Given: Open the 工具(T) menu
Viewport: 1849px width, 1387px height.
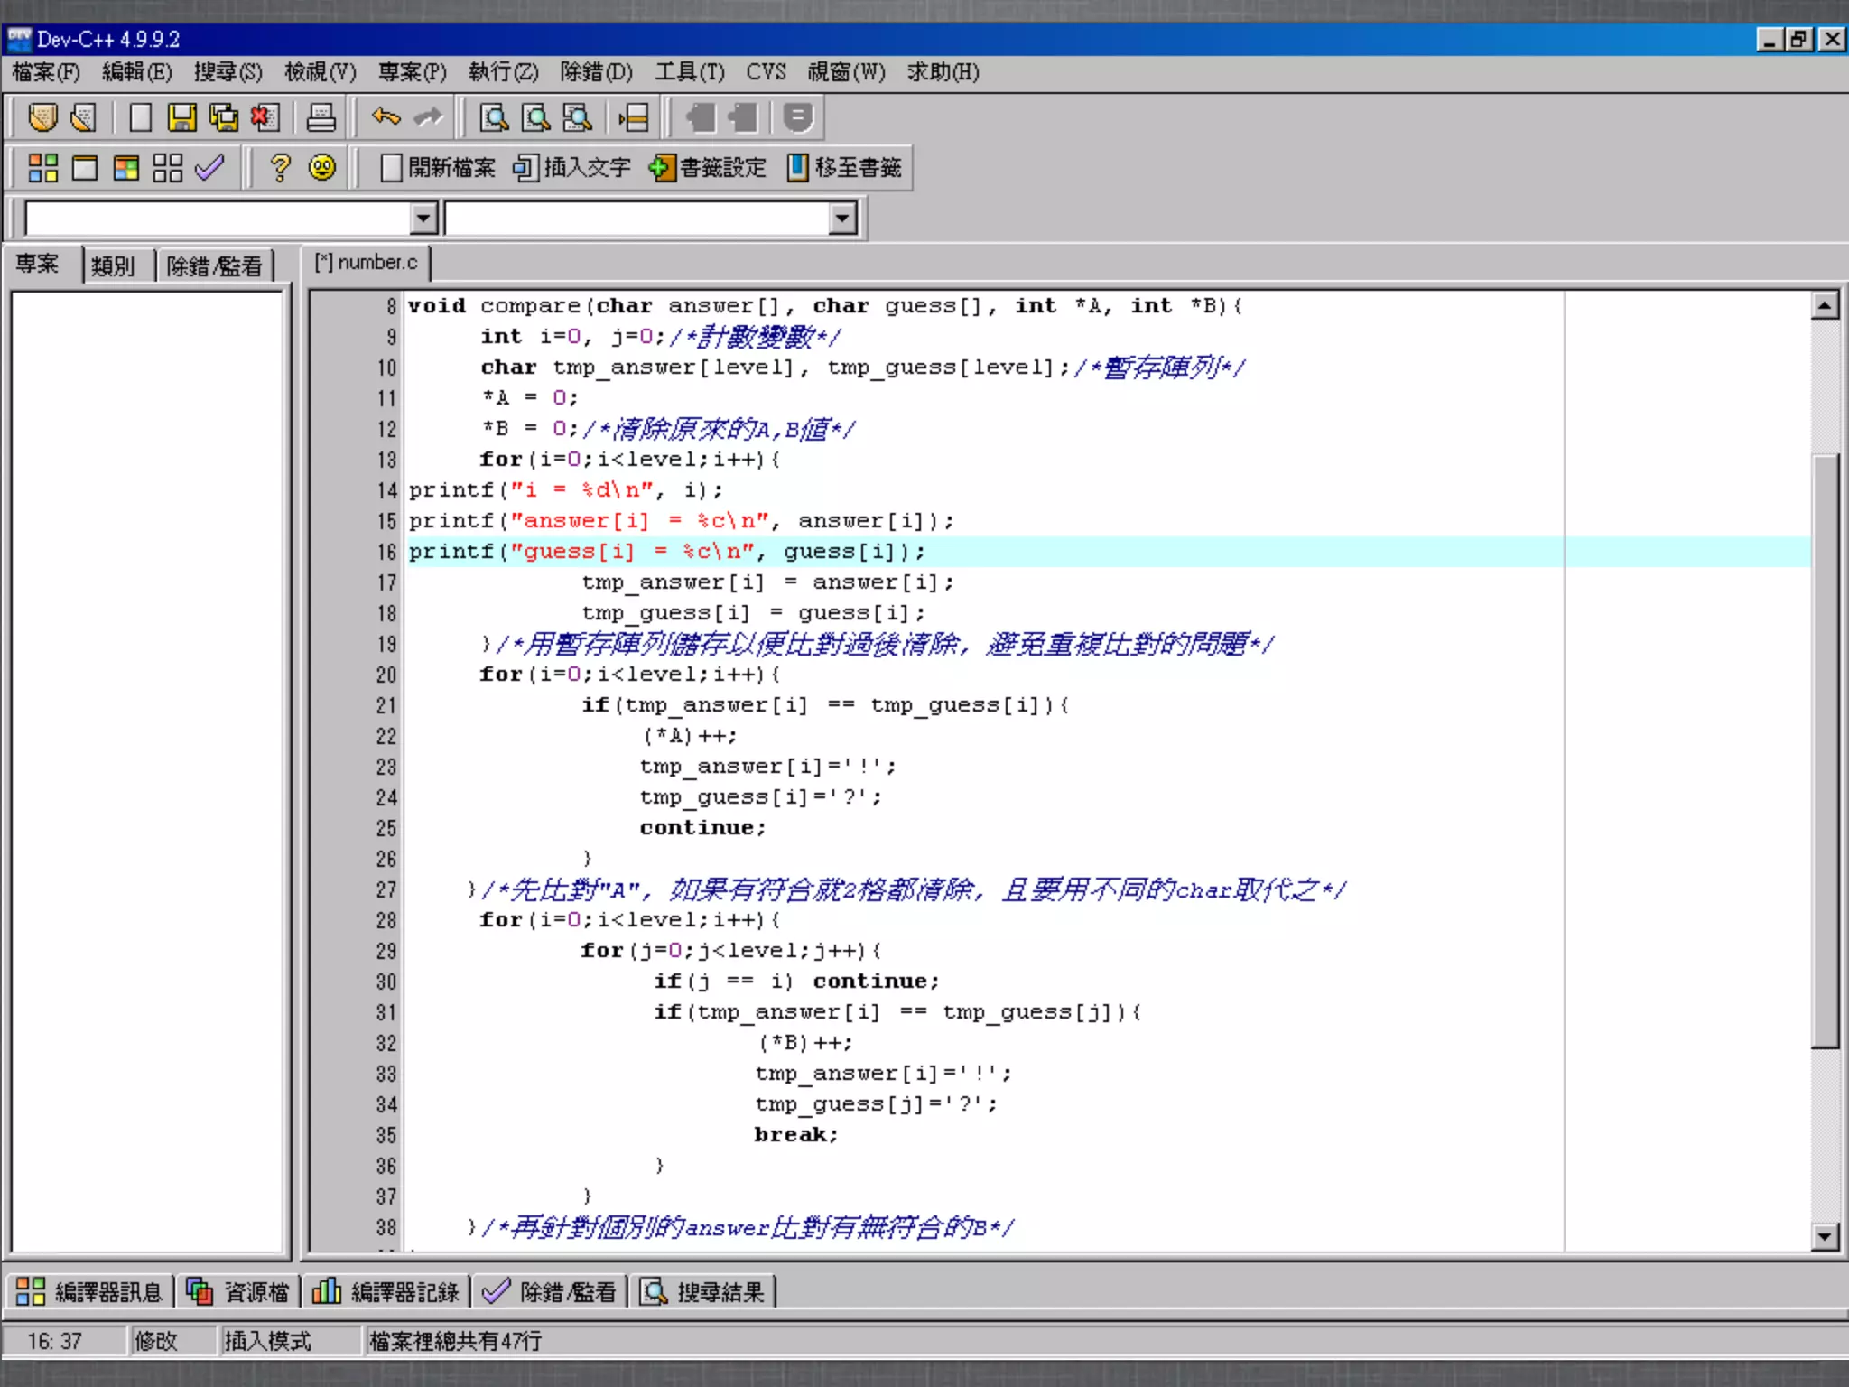Looking at the screenshot, I should tap(689, 71).
